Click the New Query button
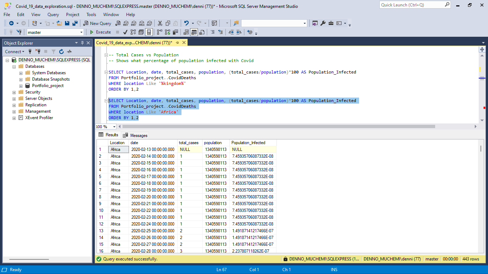 [98, 23]
